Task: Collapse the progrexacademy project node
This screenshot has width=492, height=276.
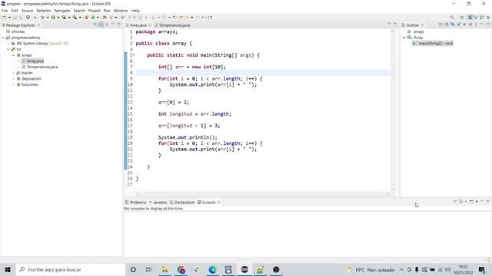Action: [3, 38]
